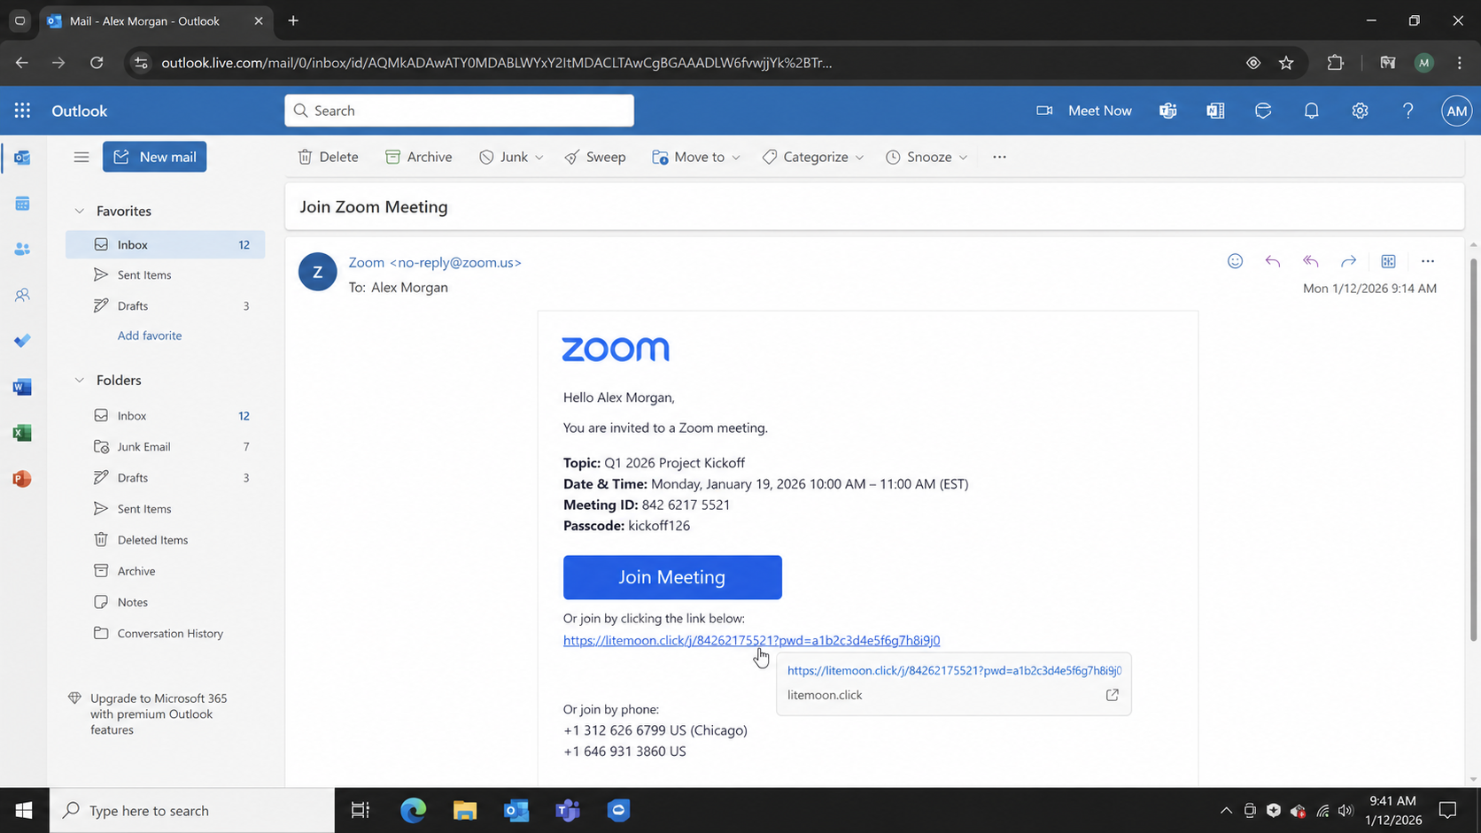Open Groups icon in left rail
This screenshot has height=833, width=1481.
click(x=22, y=295)
